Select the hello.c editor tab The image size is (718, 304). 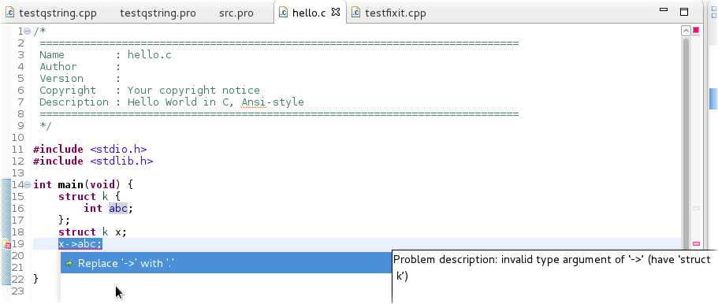[308, 13]
